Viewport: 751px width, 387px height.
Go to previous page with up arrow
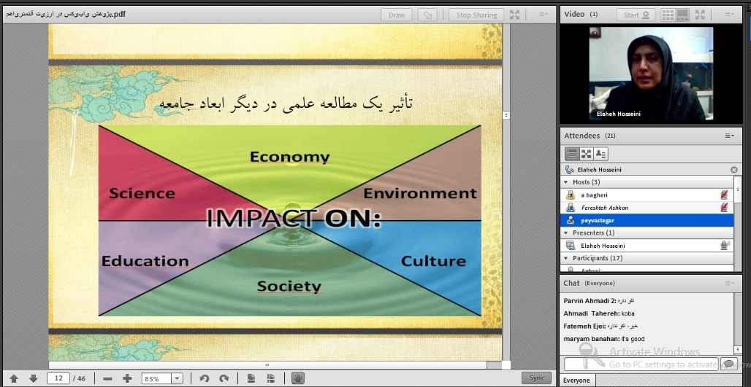tap(14, 378)
